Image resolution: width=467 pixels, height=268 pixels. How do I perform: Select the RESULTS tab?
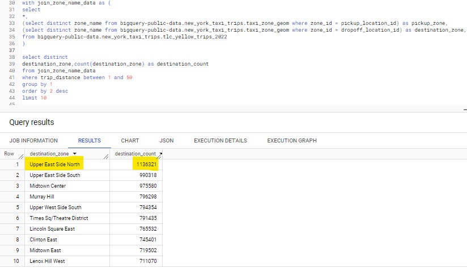pos(89,140)
